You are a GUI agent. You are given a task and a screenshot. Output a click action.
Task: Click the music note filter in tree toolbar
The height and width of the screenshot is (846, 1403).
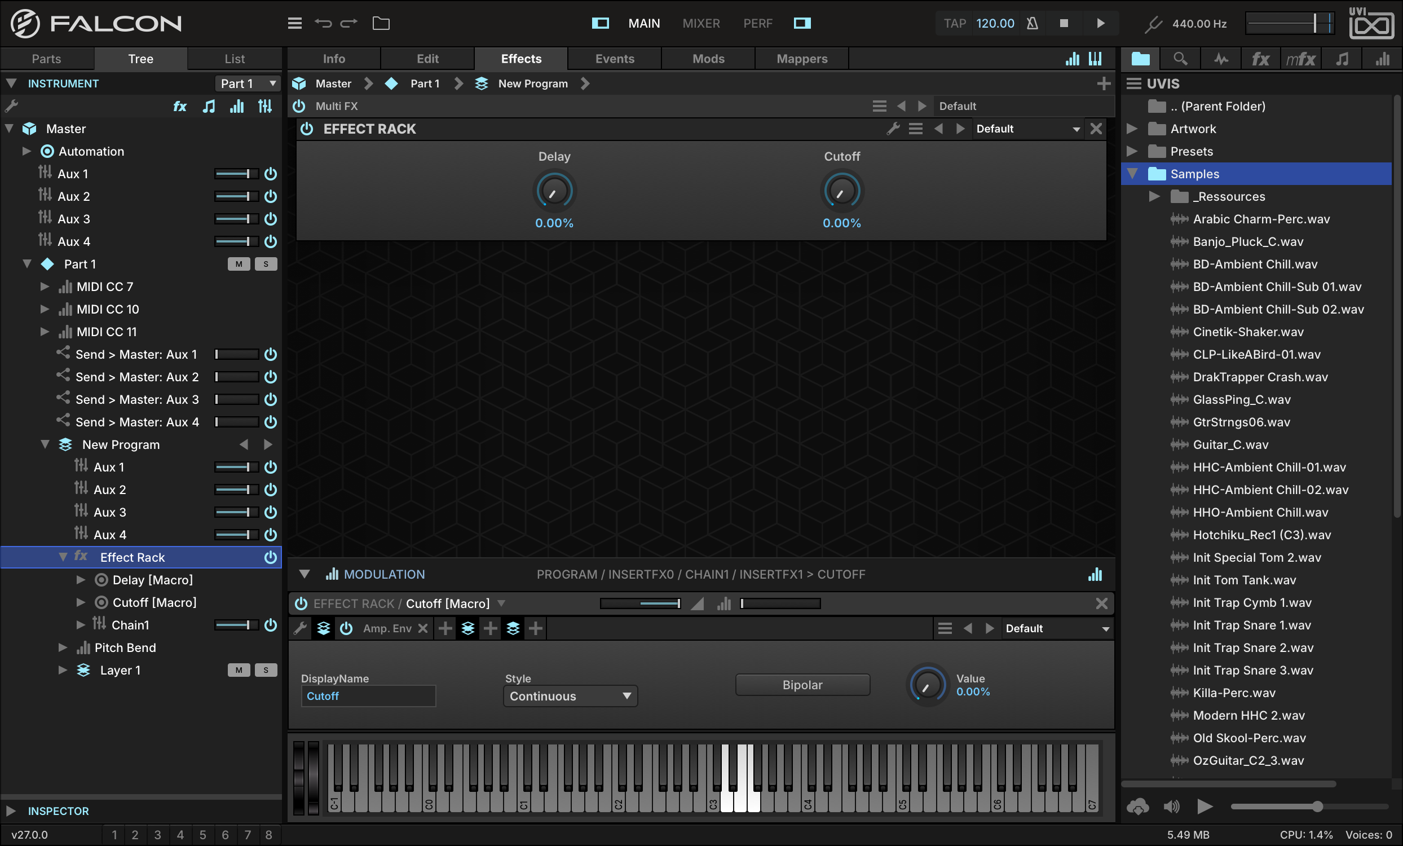click(209, 106)
